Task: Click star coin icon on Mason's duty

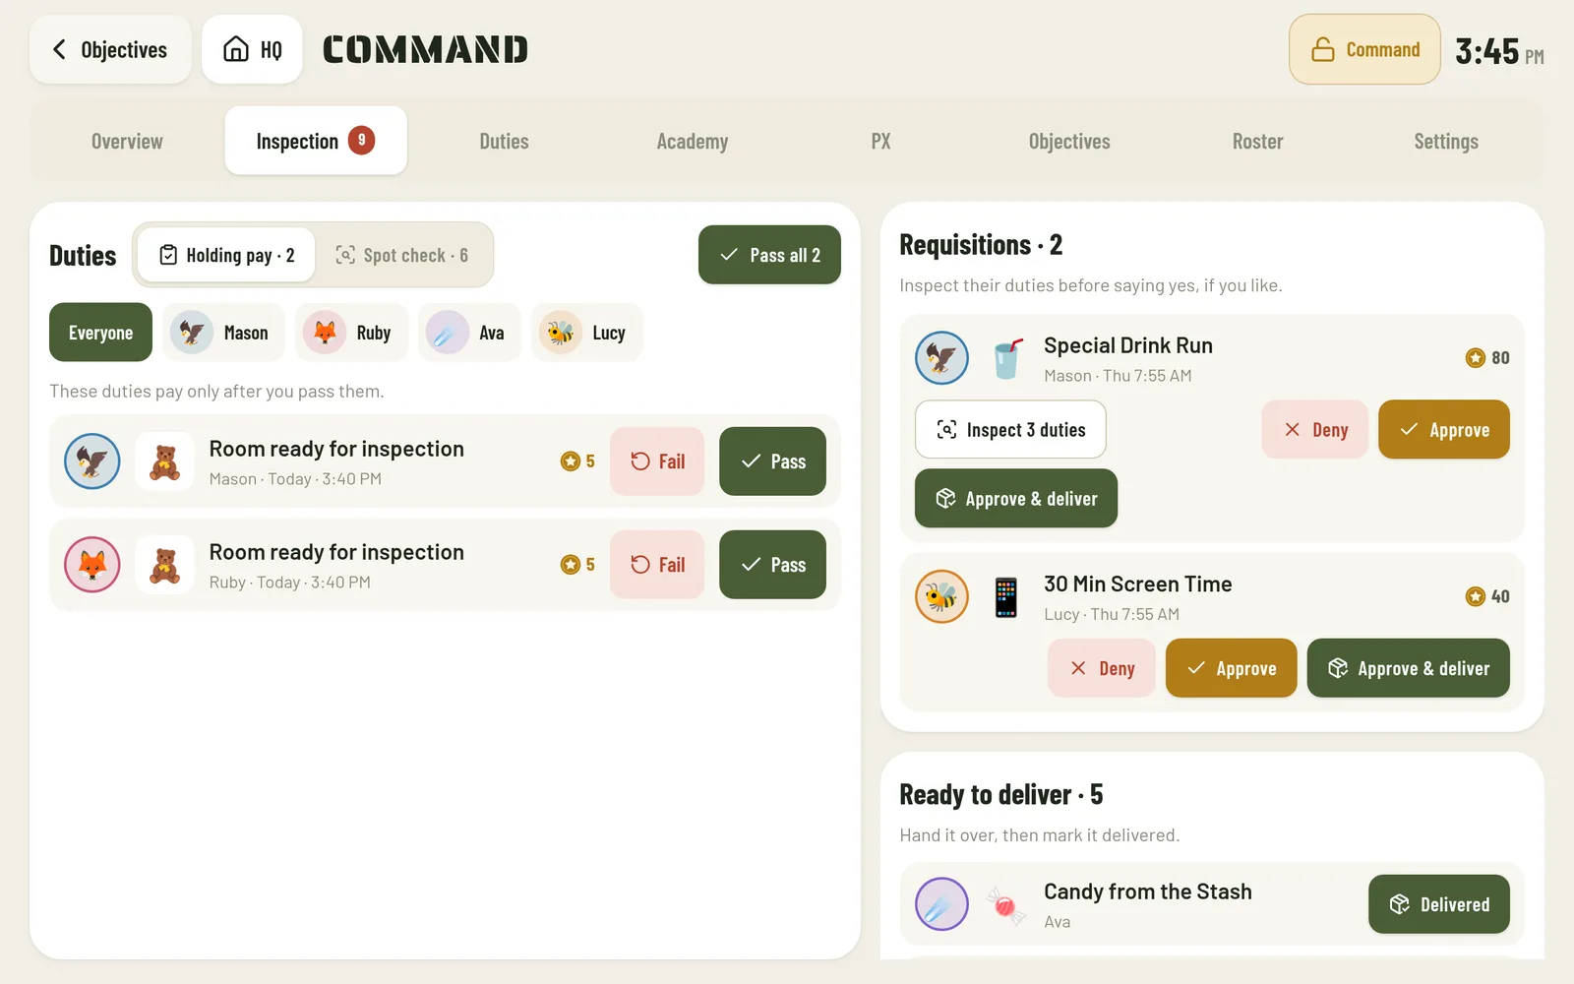Action: pos(570,461)
